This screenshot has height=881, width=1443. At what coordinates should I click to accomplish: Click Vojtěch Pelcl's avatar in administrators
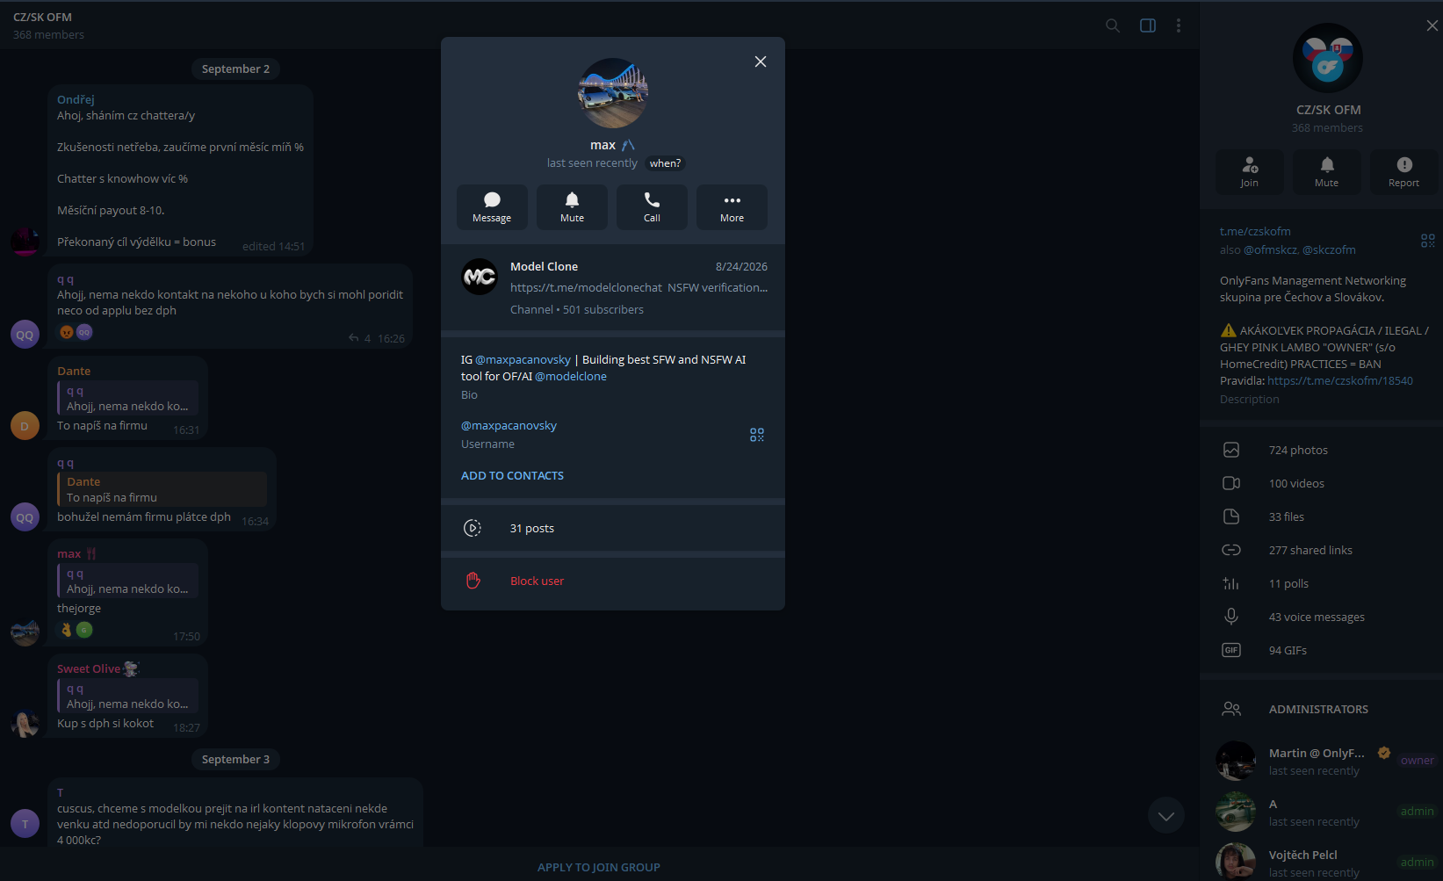(1236, 862)
